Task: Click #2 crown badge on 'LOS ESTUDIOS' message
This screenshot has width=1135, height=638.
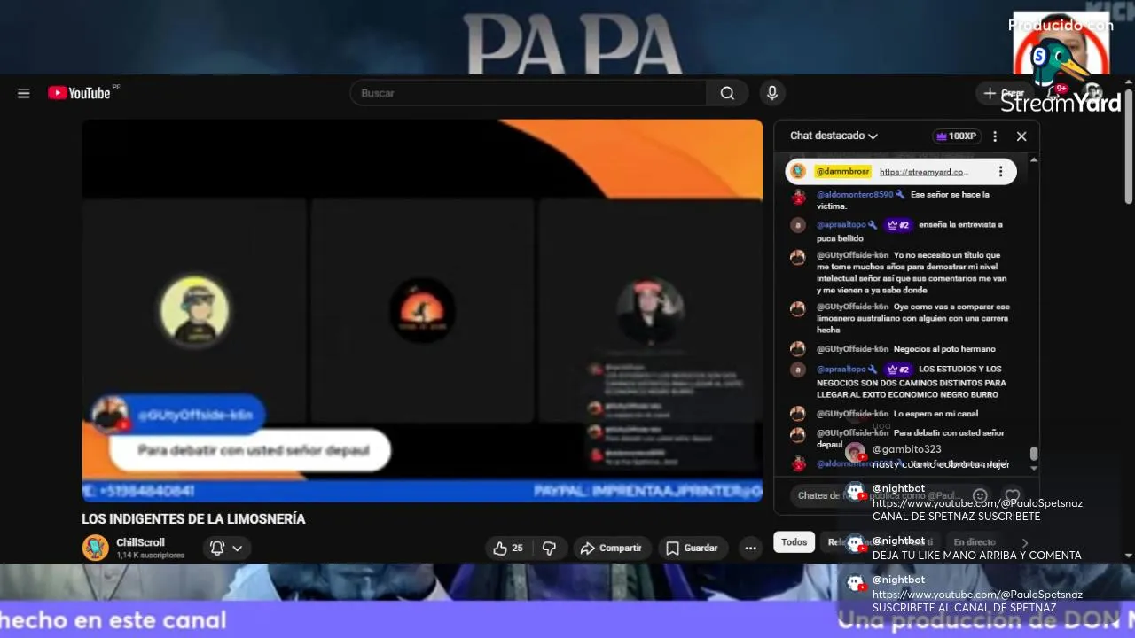Action: coord(897,370)
